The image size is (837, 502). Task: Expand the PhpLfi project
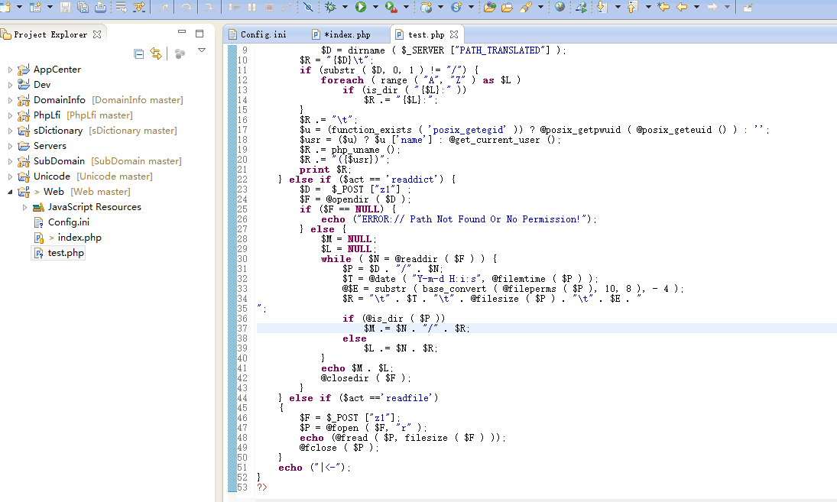(x=10, y=116)
